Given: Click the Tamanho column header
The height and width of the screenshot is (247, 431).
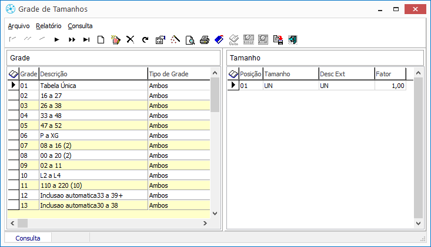Looking at the screenshot, I should point(291,74).
